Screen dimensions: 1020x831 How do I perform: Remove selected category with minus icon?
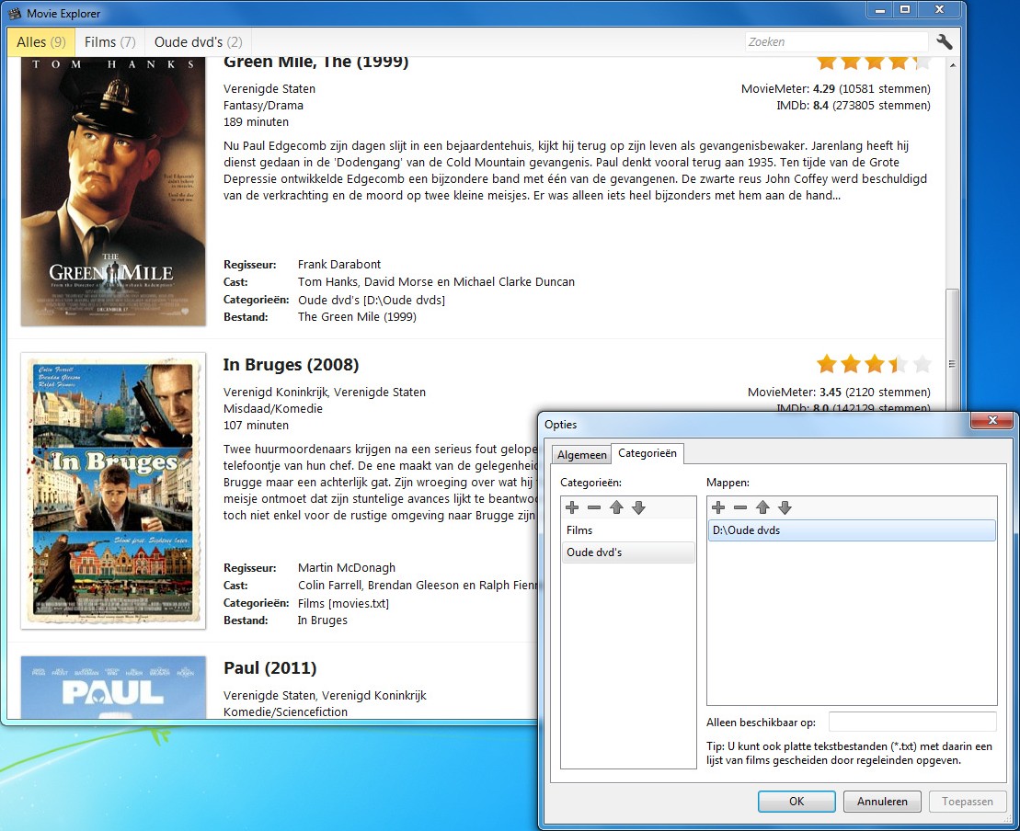[594, 507]
